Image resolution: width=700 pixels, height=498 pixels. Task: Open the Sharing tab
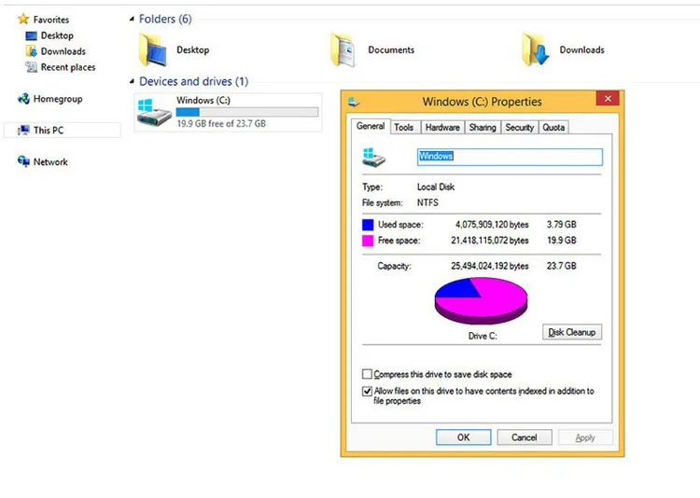click(x=483, y=127)
